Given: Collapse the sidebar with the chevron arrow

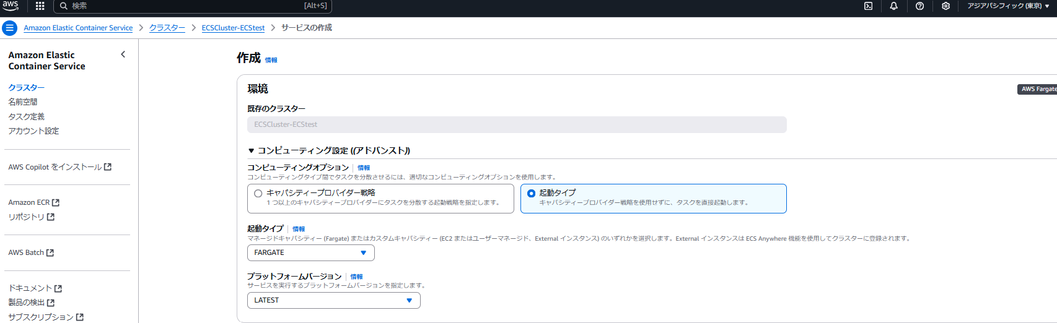Looking at the screenshot, I should (x=123, y=54).
